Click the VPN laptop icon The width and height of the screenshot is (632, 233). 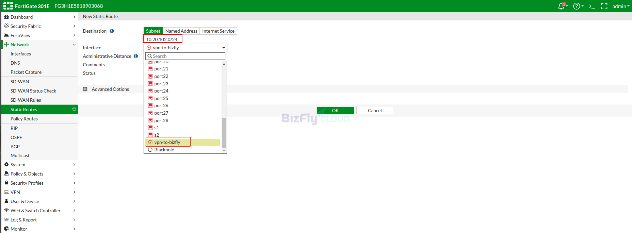pyautogui.click(x=6, y=192)
